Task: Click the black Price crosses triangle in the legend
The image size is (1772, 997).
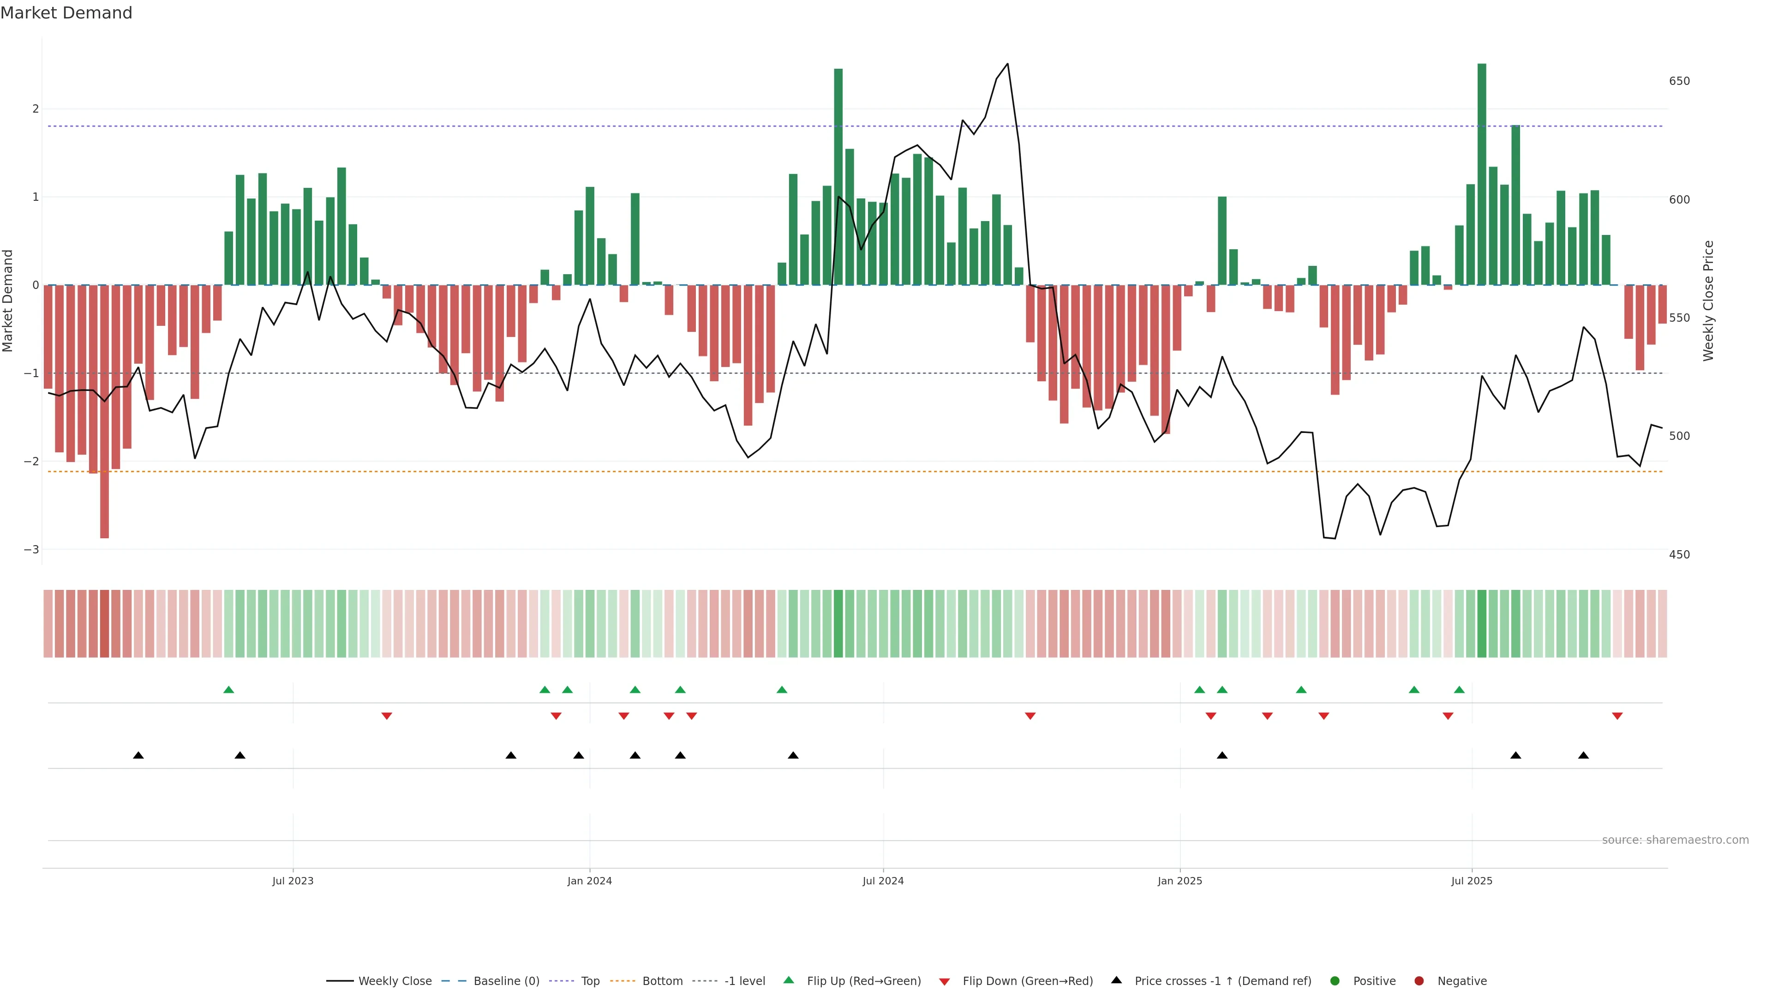Action: pyautogui.click(x=1116, y=980)
